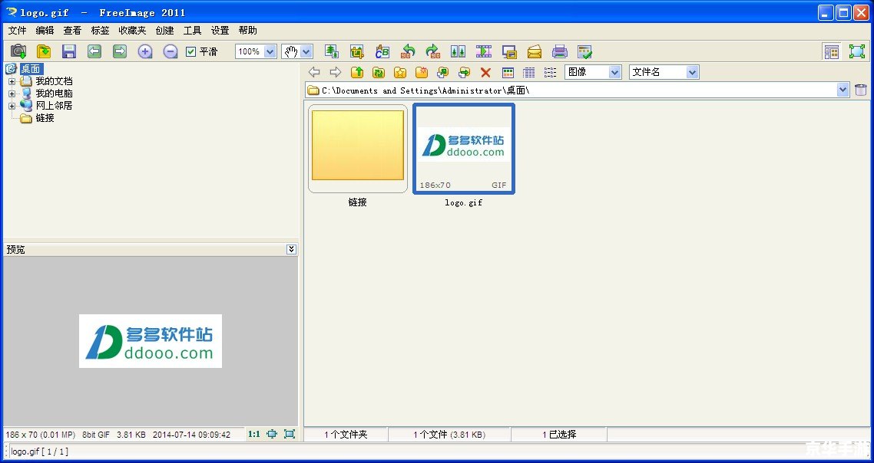Switch to details grid view icon
Screen dimensions: 874x463
coord(529,72)
